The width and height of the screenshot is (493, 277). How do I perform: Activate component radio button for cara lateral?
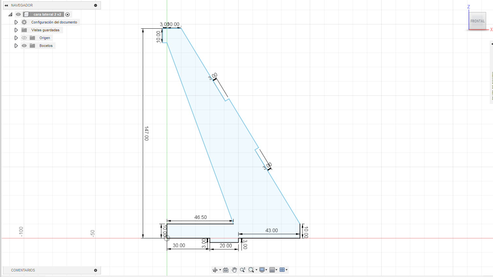[68, 14]
